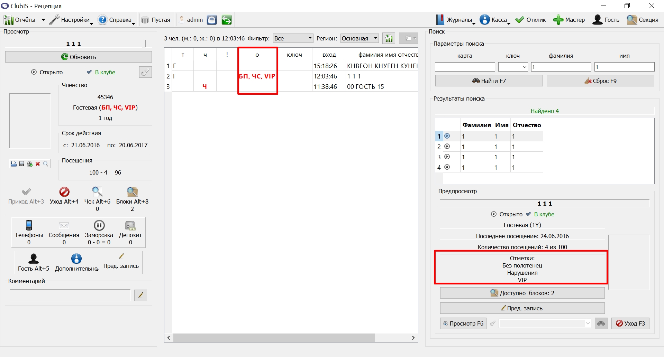Viewport: 664px width, 357px height.
Task: Click the Касса cash register icon
Action: coord(485,20)
